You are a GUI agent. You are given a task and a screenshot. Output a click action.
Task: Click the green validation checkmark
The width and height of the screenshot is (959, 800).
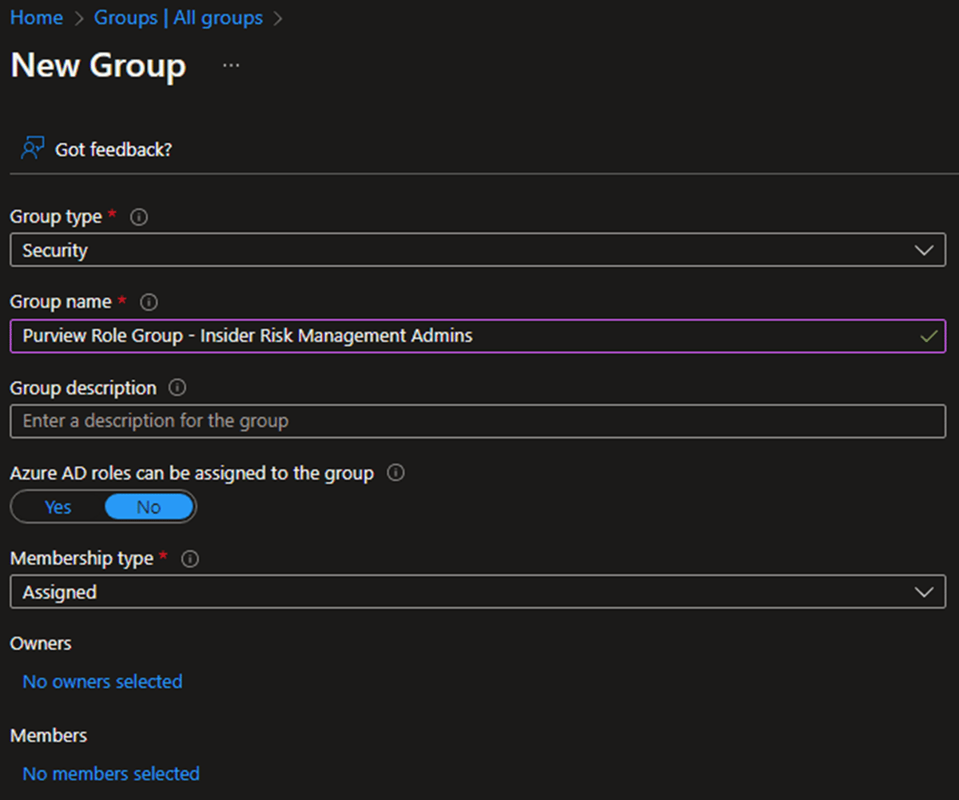point(927,336)
